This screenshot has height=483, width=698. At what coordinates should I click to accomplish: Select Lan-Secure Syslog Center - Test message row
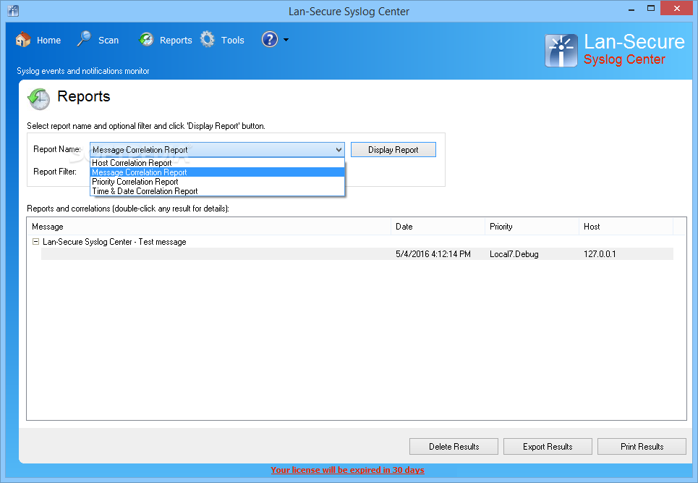pos(114,242)
